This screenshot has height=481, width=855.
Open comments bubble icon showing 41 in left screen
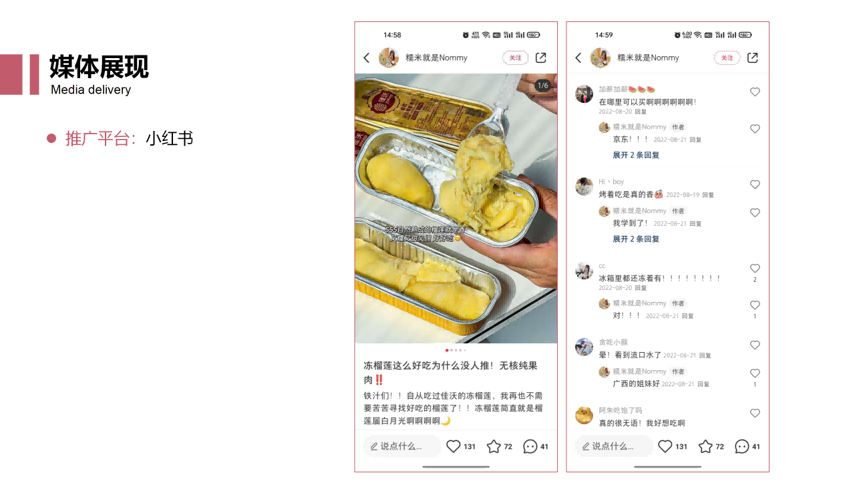(530, 446)
